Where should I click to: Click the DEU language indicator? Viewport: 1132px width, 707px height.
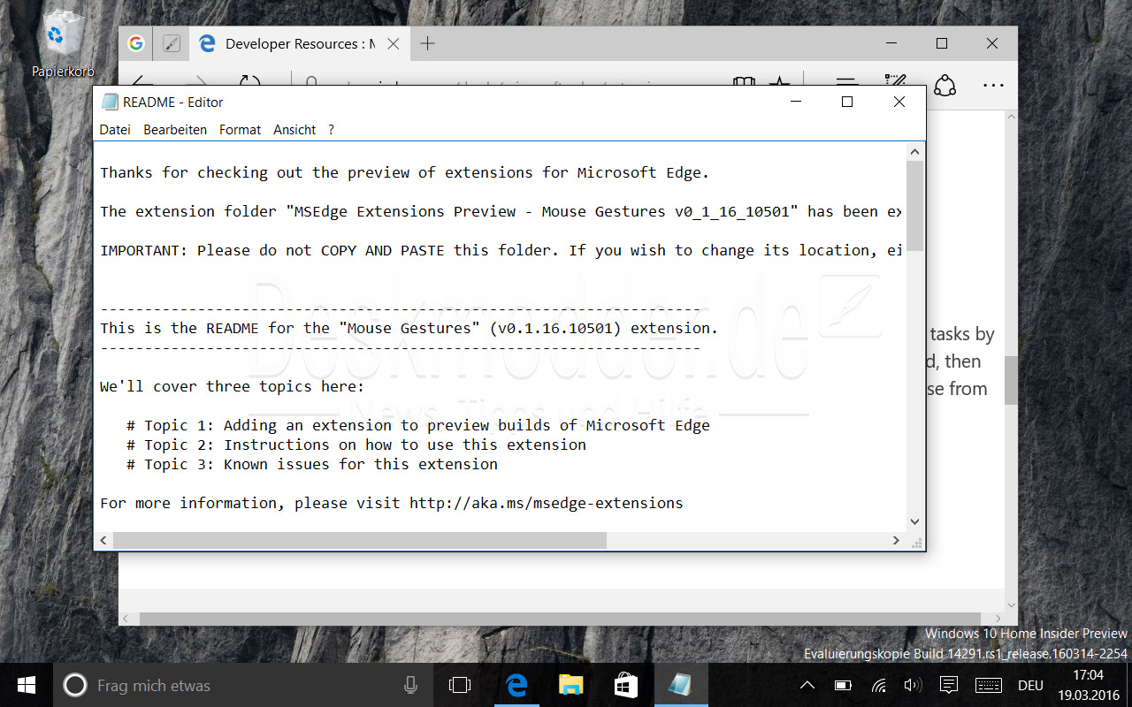click(1030, 686)
